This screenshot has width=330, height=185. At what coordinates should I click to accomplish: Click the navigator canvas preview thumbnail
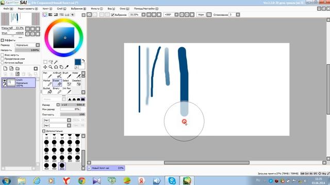pos(21,19)
